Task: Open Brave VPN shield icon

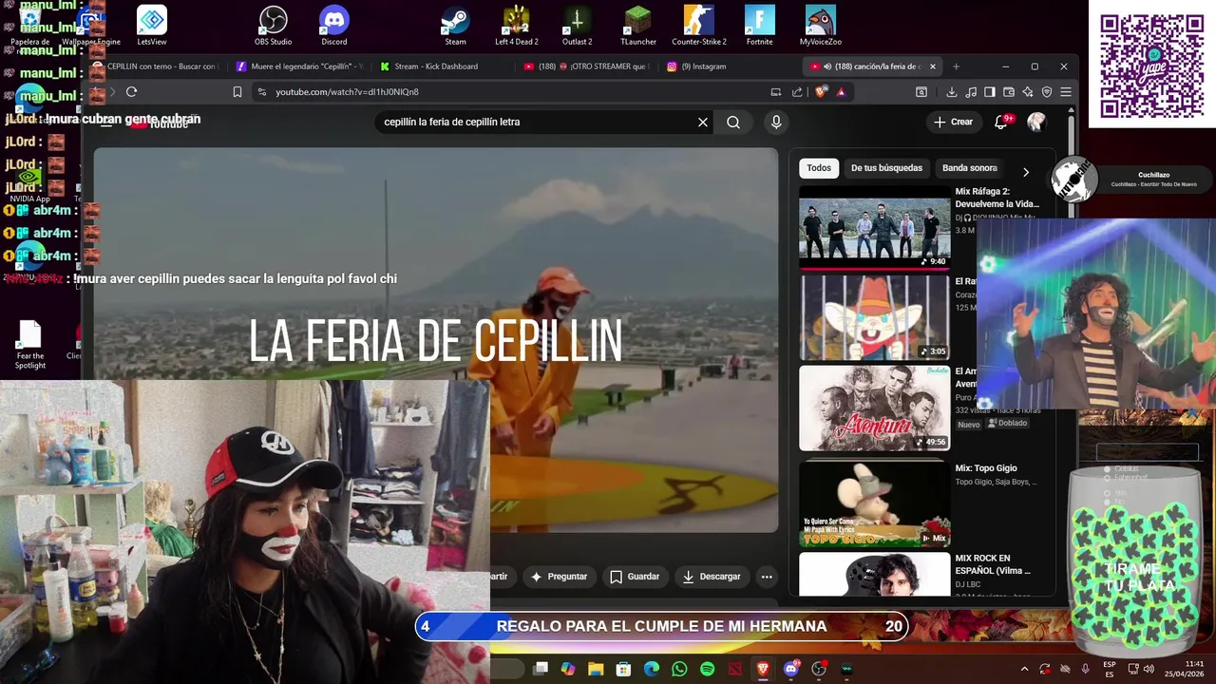Action: click(1047, 92)
